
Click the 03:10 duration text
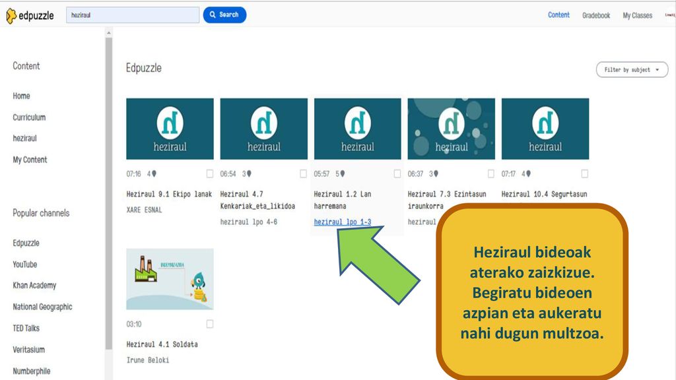133,324
